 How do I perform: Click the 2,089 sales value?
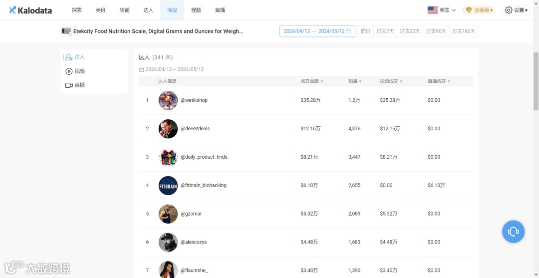coord(354,214)
